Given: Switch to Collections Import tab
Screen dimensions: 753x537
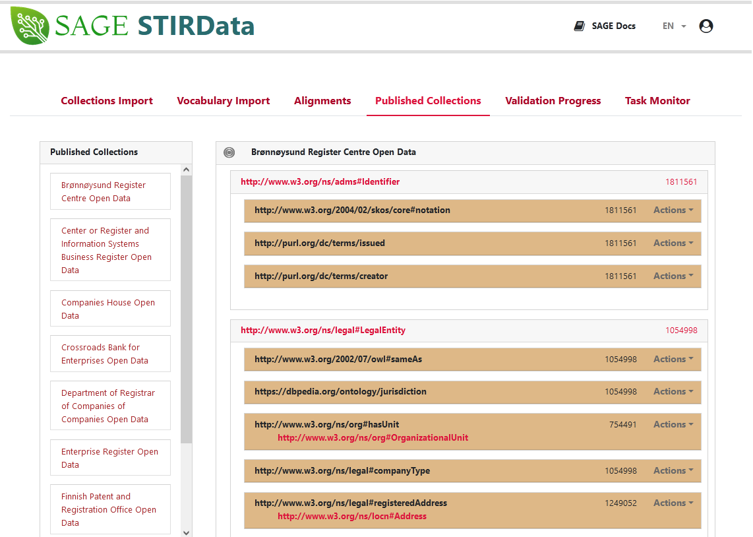Looking at the screenshot, I should (x=107, y=101).
